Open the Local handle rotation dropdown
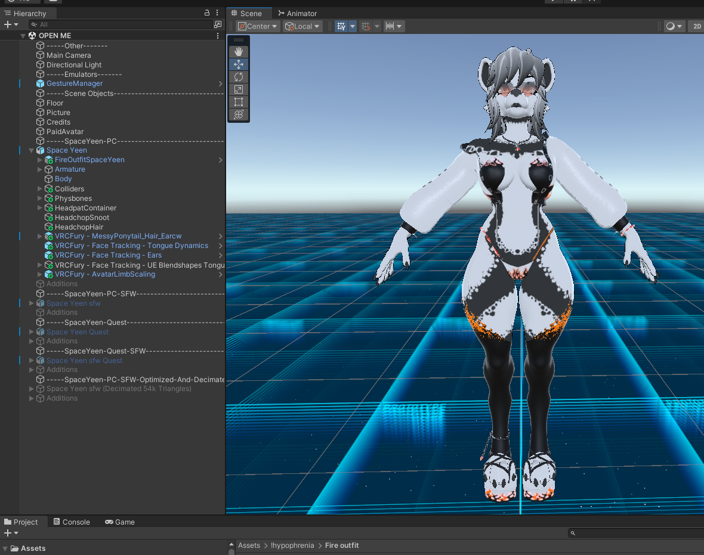This screenshot has height=555, width=704. pyautogui.click(x=302, y=26)
